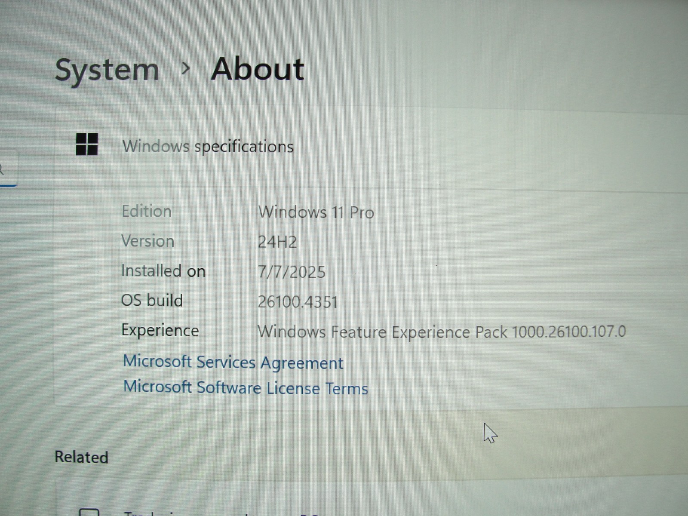Open the Microsoft Services Agreement link
This screenshot has width=688, height=516.
coord(233,362)
